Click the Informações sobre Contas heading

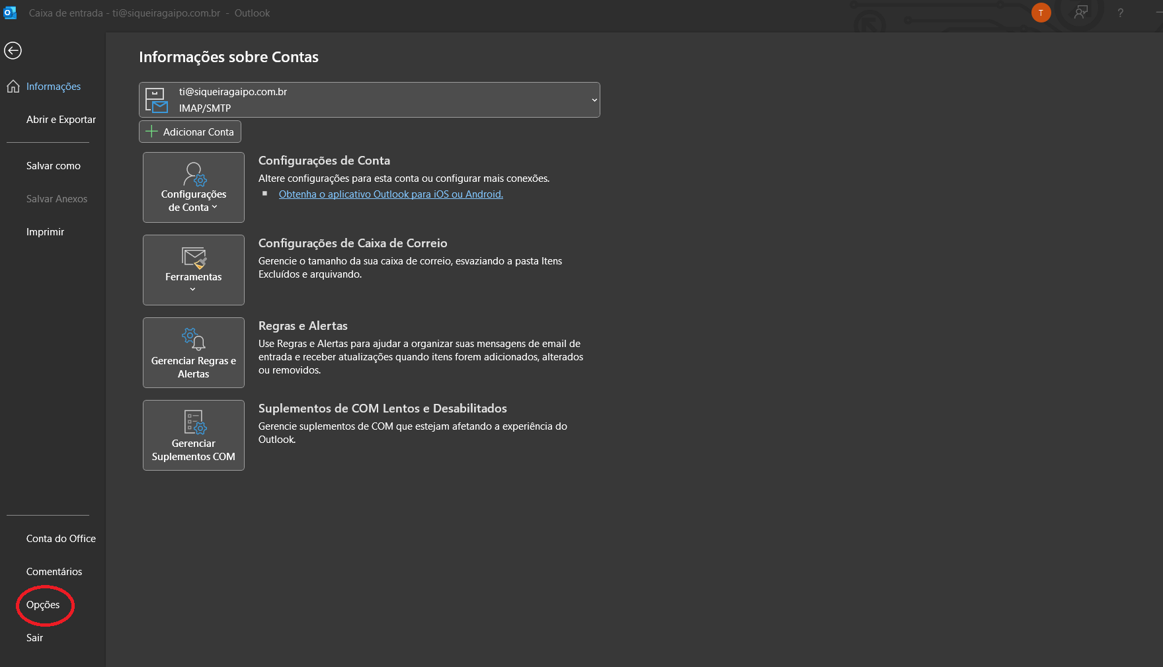coord(229,57)
